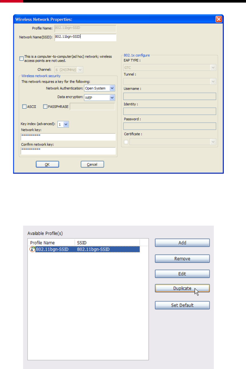The width and height of the screenshot is (246, 369).
Task: Click the OK button
Action: [x=47, y=164]
